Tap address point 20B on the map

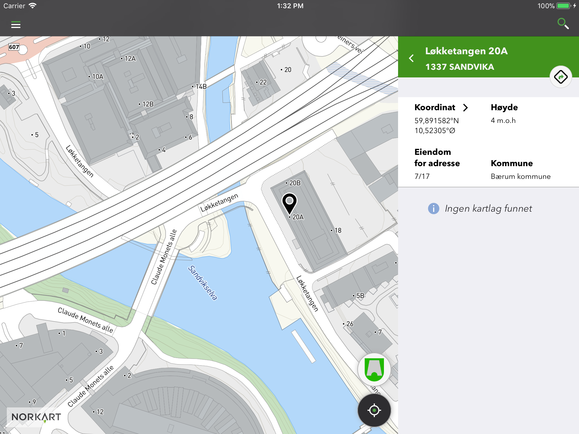point(293,183)
